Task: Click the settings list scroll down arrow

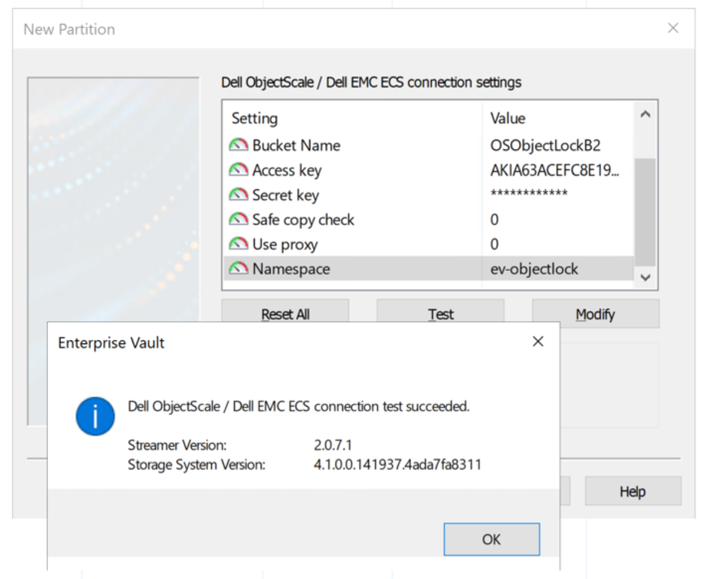Action: (x=646, y=277)
